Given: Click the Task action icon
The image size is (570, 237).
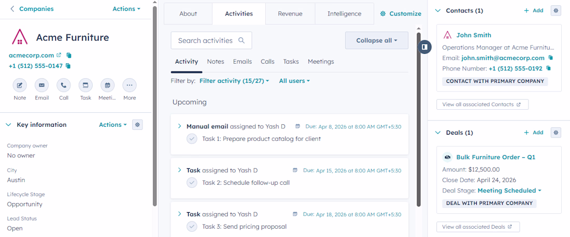Looking at the screenshot, I should pyautogui.click(x=85, y=85).
